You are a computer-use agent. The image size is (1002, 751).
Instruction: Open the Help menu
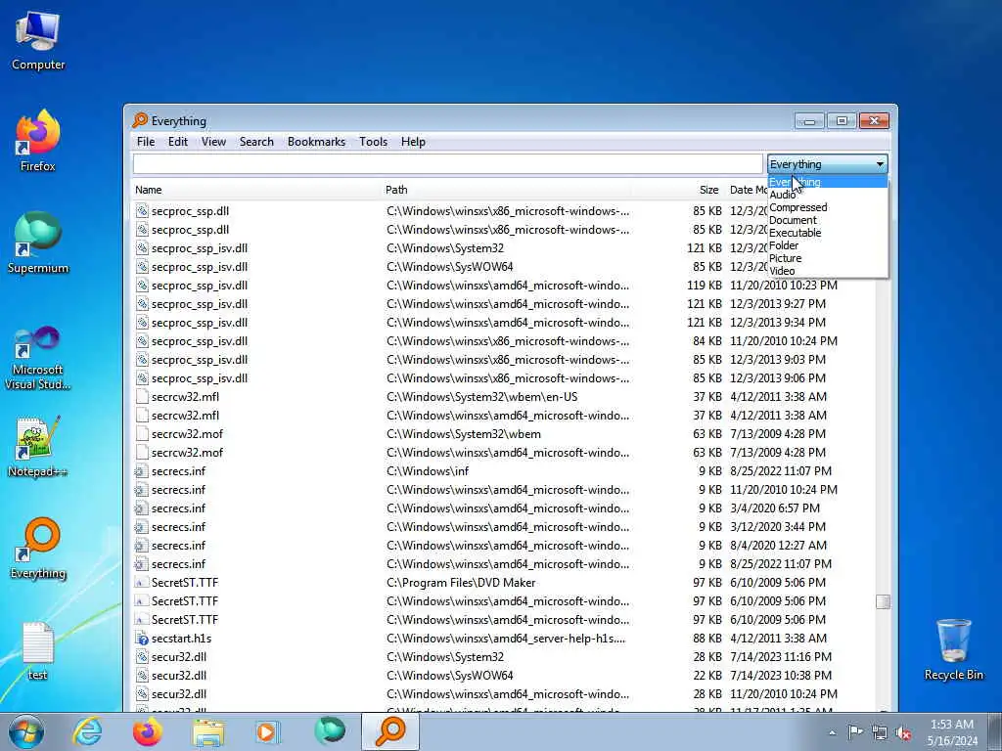[413, 142]
